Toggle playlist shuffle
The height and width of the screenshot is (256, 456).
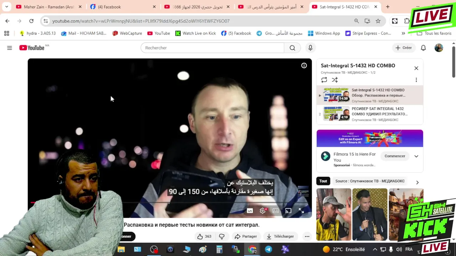pos(335,80)
